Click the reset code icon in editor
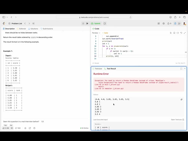 [181, 33]
